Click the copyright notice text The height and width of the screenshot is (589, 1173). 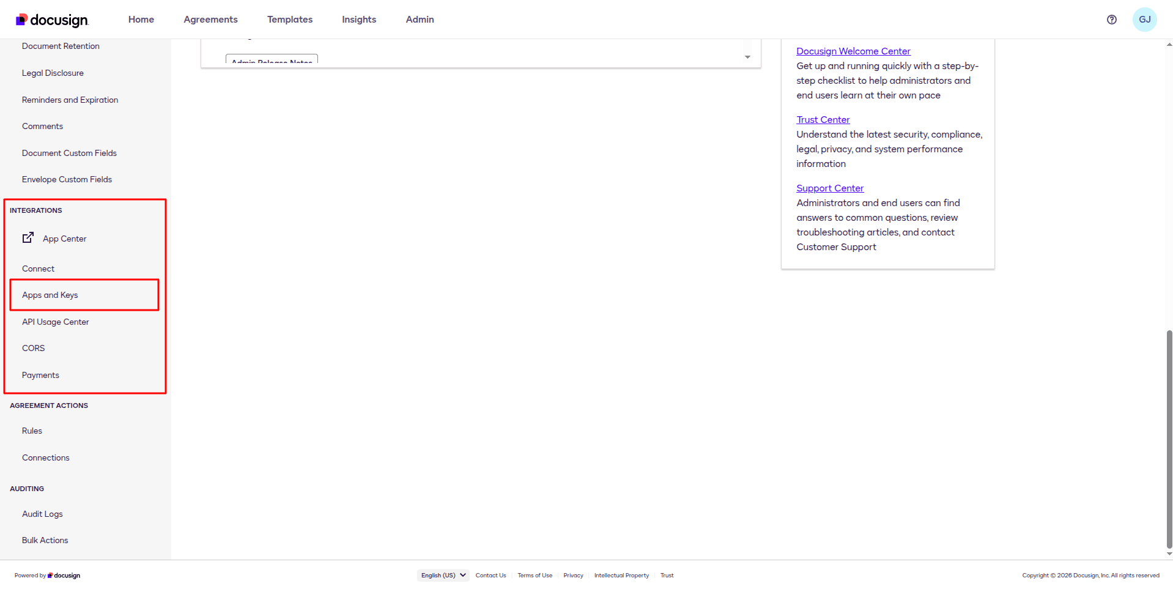(1090, 576)
